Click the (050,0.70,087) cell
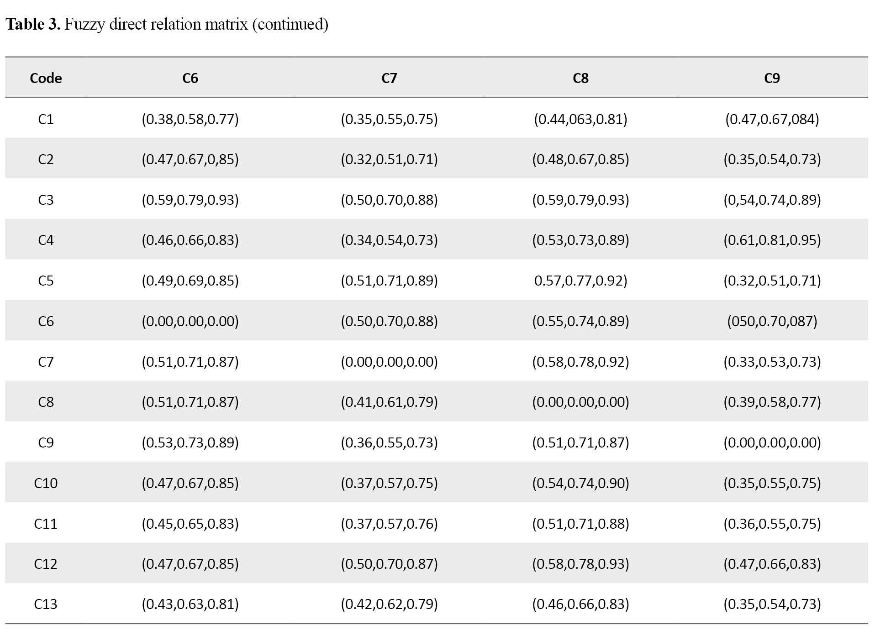The image size is (896, 635). (x=772, y=321)
